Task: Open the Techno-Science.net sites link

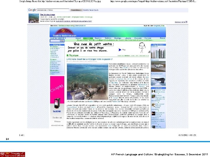Action: pos(66,26)
